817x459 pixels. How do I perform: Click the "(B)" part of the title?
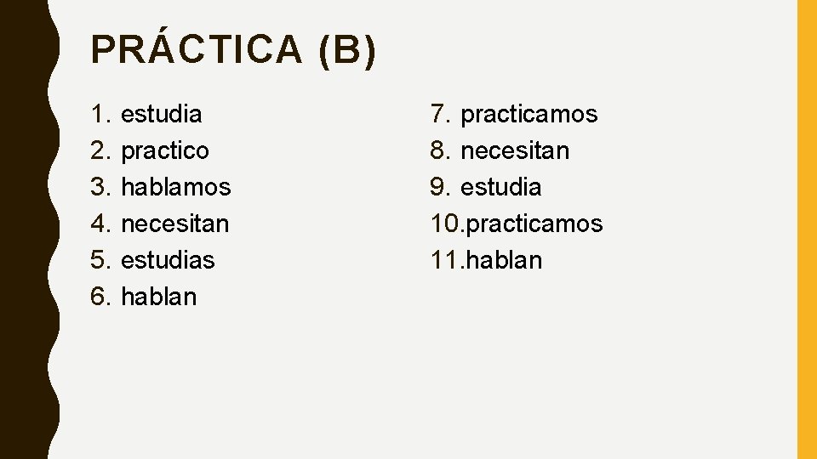[346, 51]
